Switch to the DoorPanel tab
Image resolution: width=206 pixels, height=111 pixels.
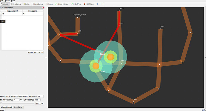[18, 107]
